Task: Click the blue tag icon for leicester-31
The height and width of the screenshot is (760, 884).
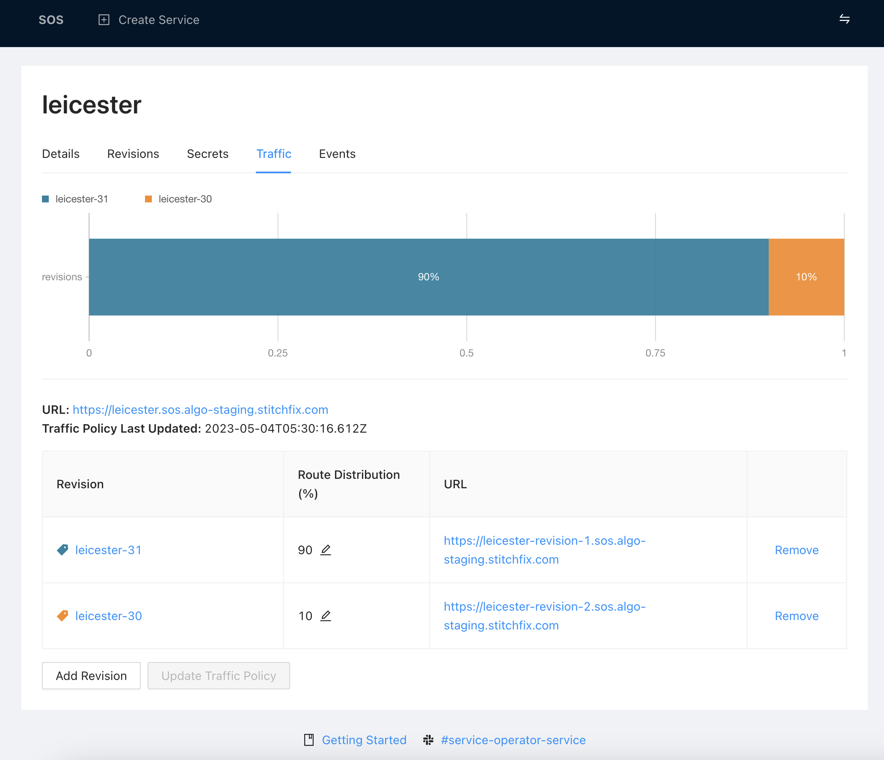Action: 62,550
